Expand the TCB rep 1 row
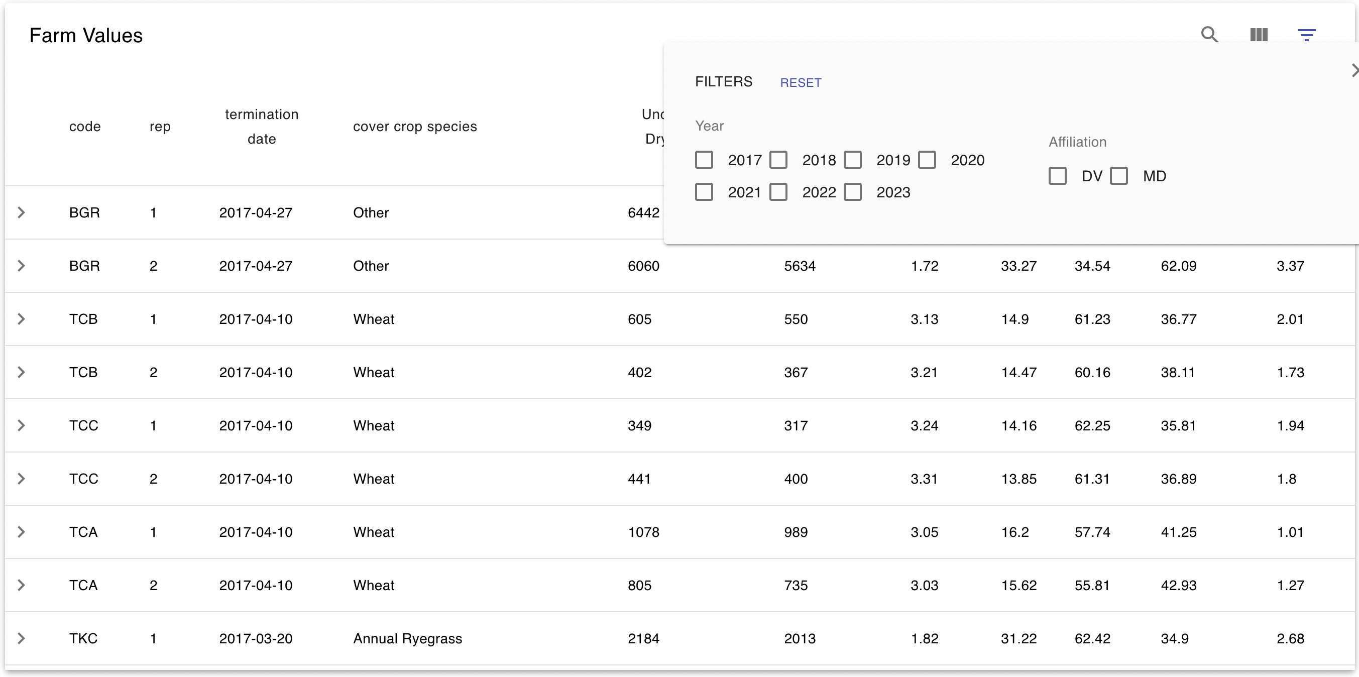 point(22,319)
